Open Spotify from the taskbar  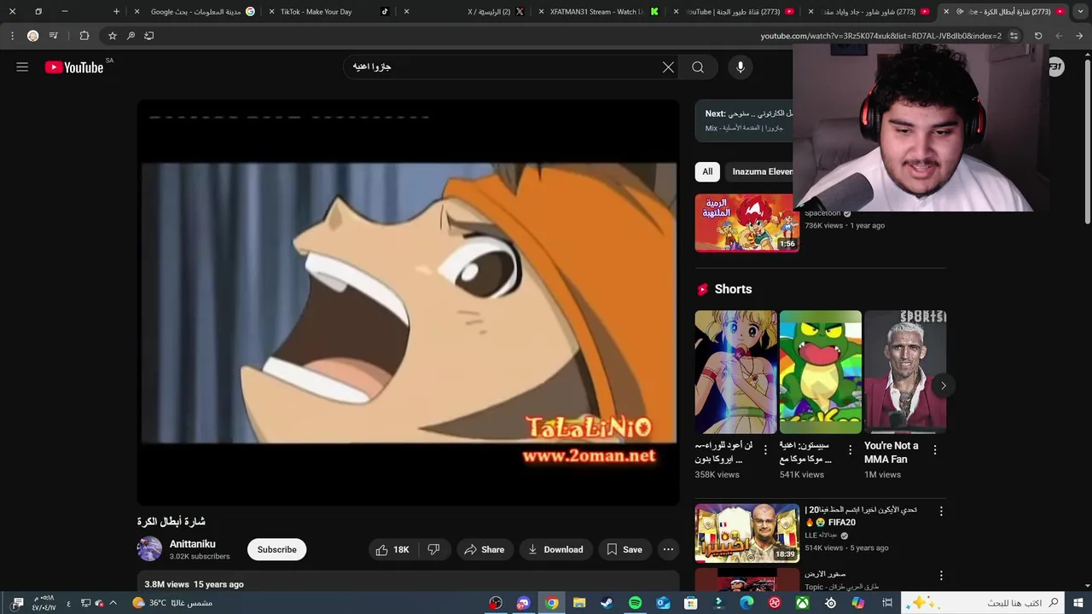pyautogui.click(x=635, y=603)
